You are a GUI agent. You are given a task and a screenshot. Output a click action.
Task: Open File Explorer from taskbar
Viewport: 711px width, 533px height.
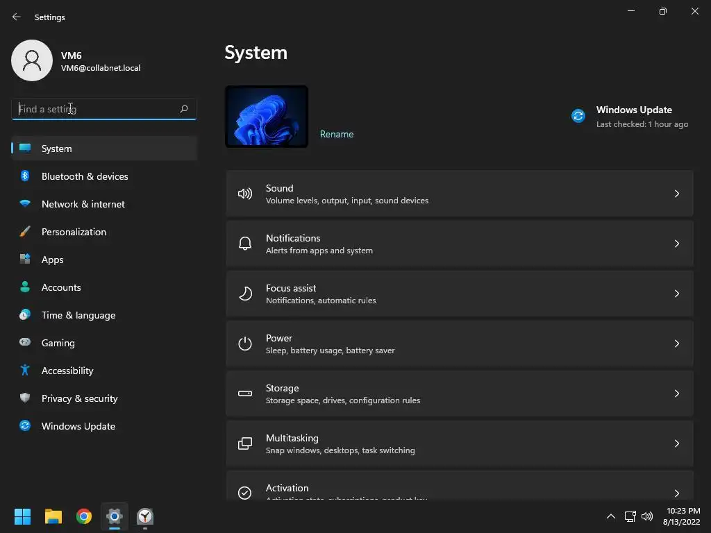[x=53, y=516]
